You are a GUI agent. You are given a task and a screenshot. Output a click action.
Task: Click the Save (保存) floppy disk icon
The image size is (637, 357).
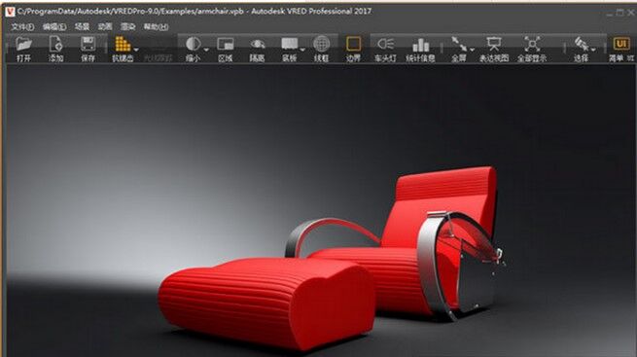88,44
